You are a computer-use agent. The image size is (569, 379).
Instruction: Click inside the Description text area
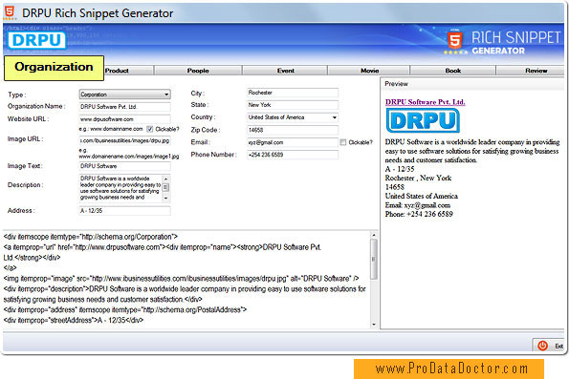click(120, 188)
